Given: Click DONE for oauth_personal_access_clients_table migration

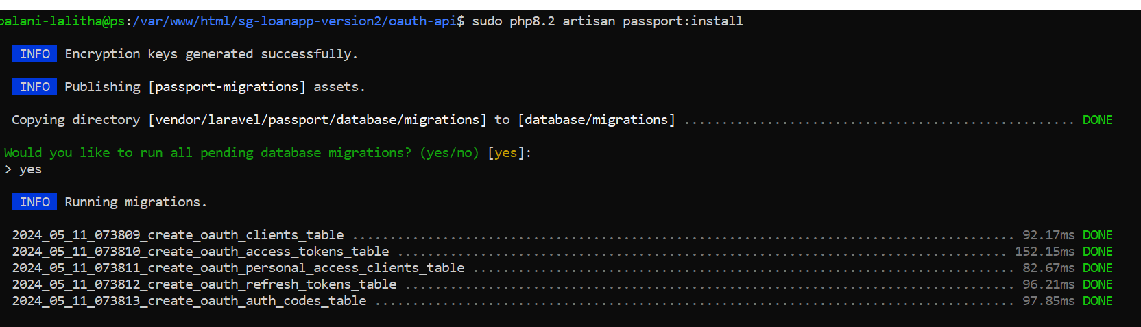Looking at the screenshot, I should point(1097,268).
